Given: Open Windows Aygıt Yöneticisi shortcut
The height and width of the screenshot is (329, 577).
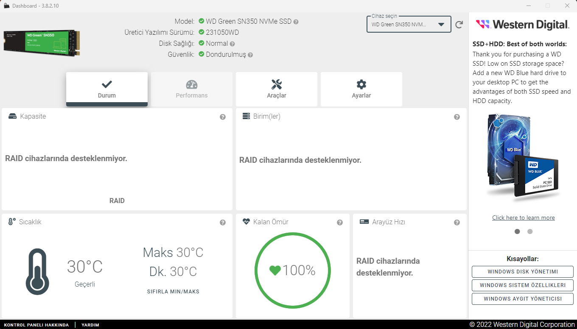Looking at the screenshot, I should coord(523,299).
